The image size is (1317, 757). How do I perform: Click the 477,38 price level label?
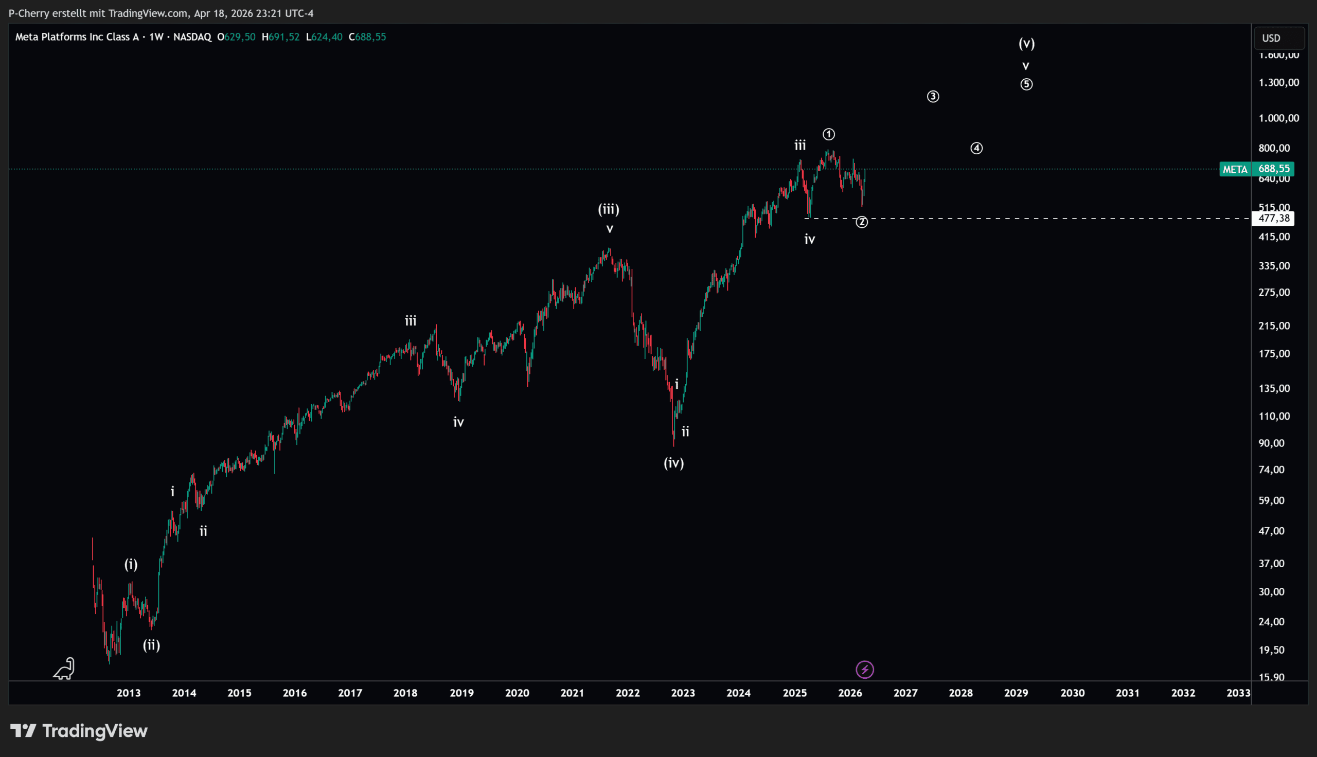tap(1273, 219)
